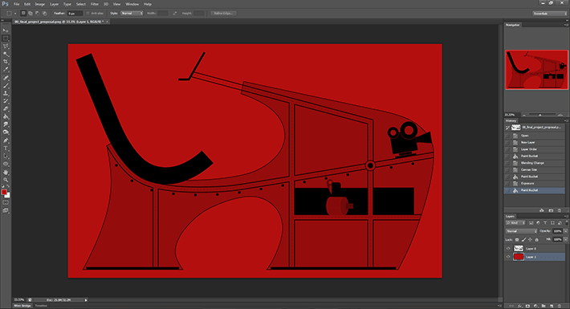
Task: Select the Pen tool
Action: pos(6,140)
